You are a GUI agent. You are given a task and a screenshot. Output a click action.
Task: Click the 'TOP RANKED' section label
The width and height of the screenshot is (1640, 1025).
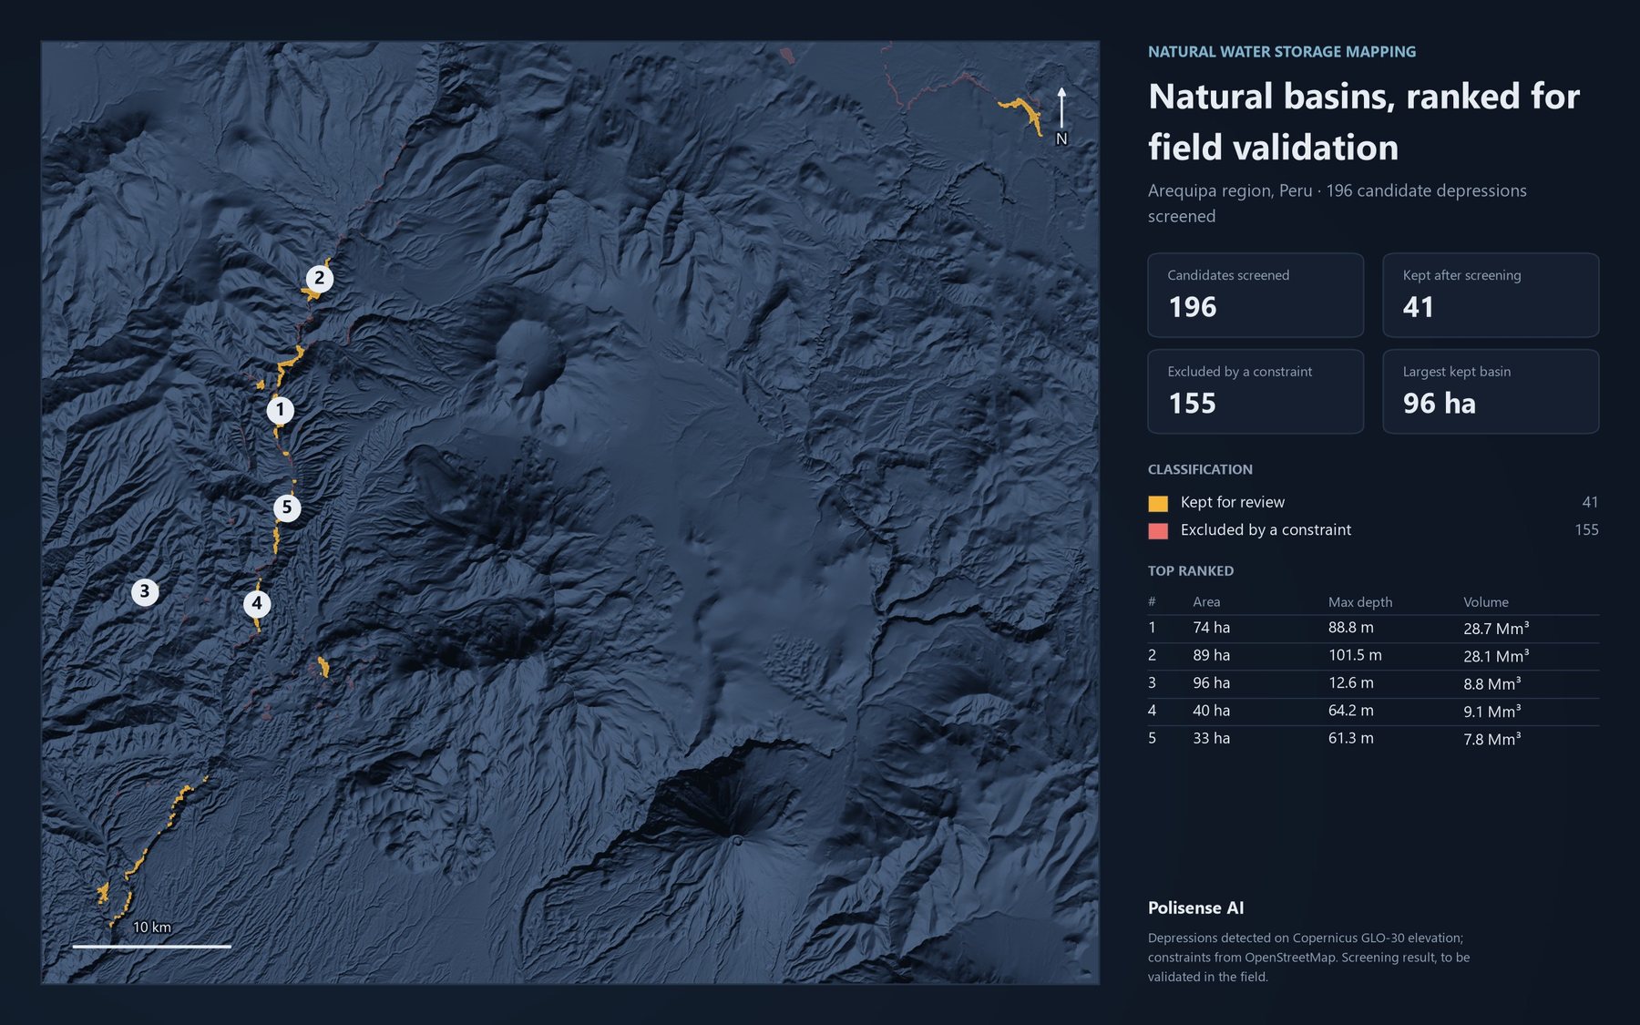click(x=1191, y=571)
